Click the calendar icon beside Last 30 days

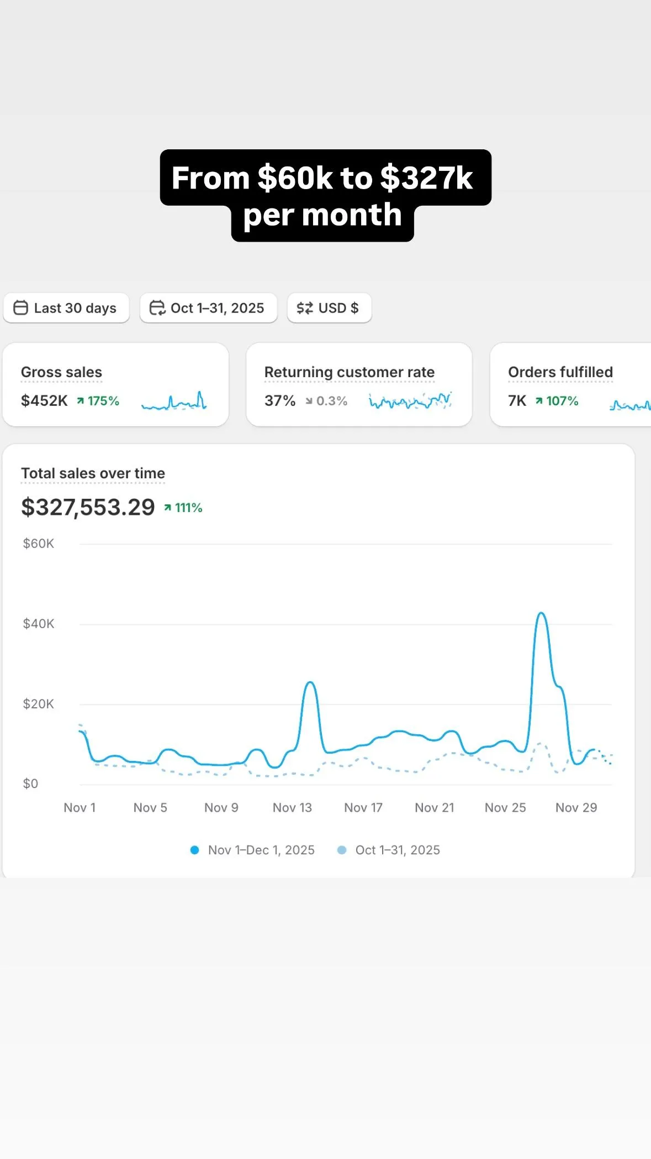pos(20,307)
